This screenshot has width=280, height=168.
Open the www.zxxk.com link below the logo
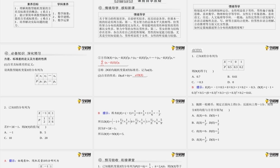[x=87, y=50]
